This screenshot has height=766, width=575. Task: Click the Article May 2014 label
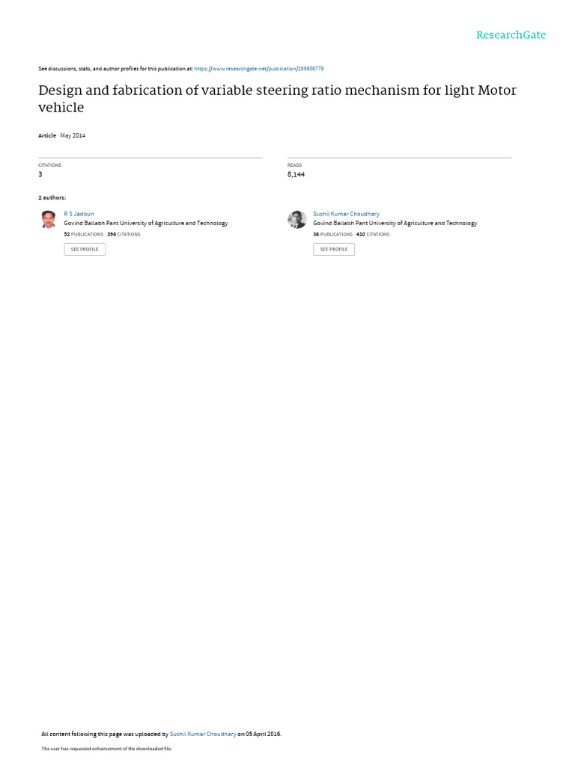(61, 136)
